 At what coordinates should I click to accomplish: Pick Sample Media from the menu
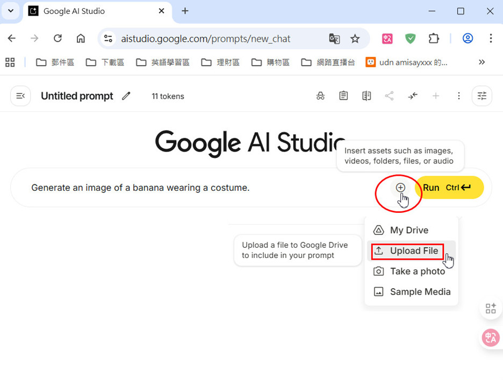click(x=411, y=292)
